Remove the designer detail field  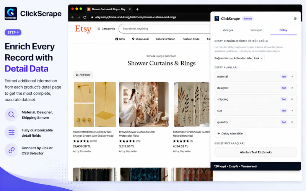point(292,88)
